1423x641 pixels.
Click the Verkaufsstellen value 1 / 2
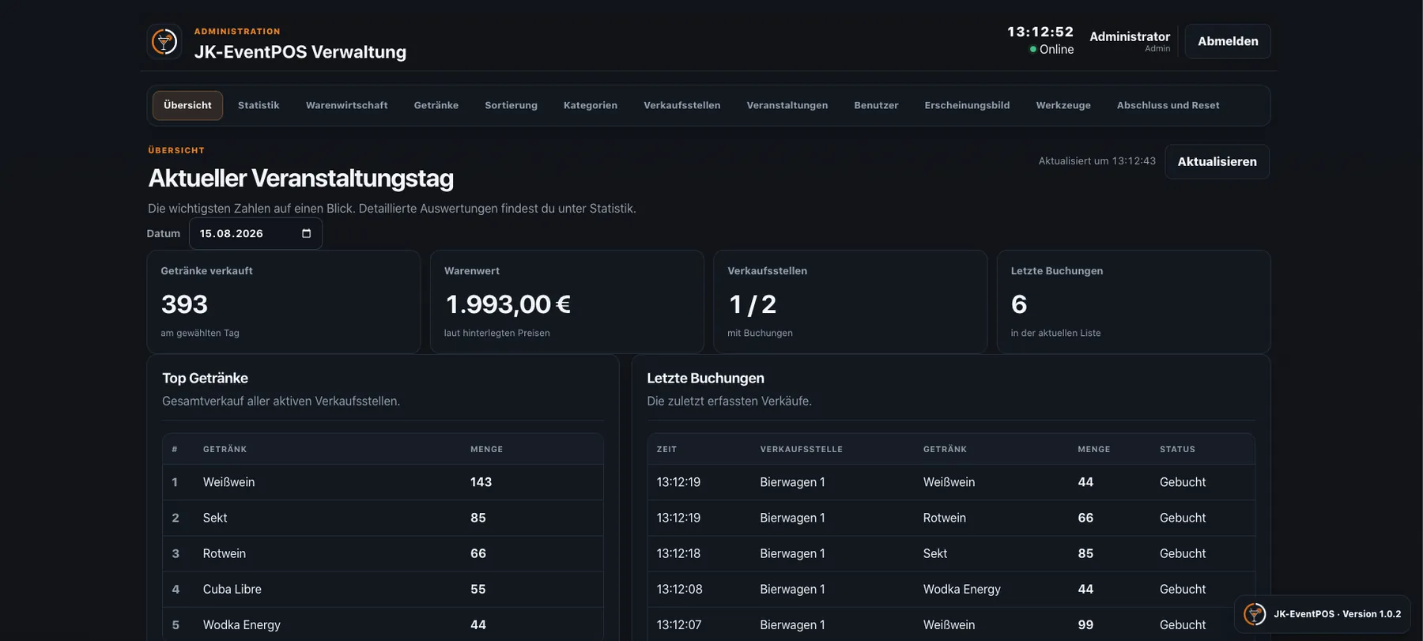point(753,304)
